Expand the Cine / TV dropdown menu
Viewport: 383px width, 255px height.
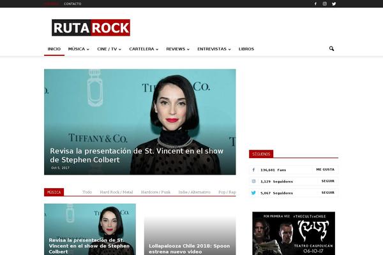[109, 49]
